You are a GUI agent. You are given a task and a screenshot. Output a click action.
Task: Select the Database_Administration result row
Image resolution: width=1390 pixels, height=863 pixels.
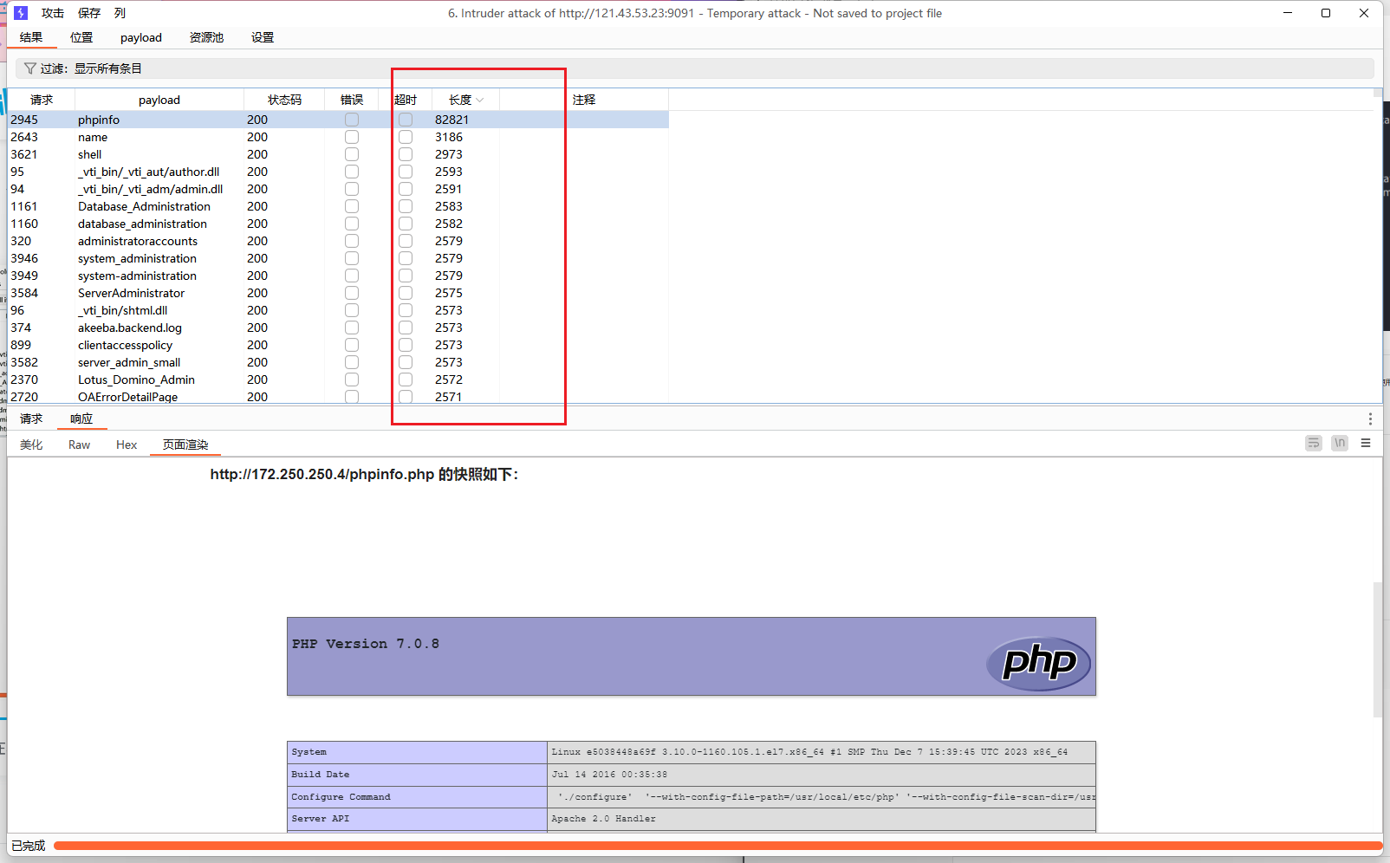338,206
